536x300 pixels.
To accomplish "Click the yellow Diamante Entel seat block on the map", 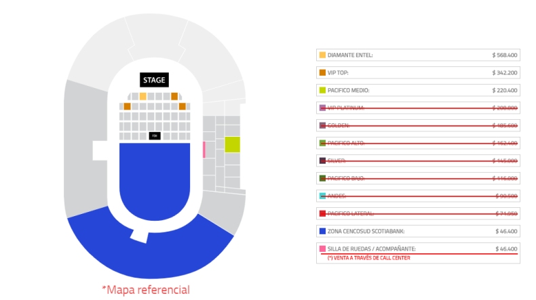I will 142,96.
